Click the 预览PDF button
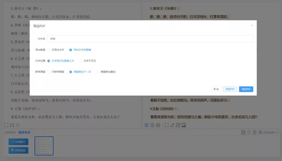Viewport: 282px width, 161px height. coord(230,89)
